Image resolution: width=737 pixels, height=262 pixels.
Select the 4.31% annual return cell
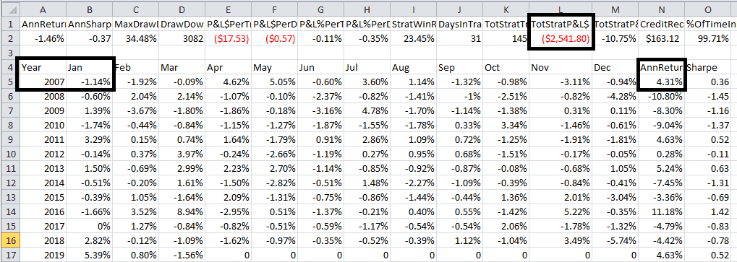click(661, 82)
